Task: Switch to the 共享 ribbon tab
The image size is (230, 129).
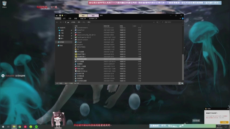Action: pyautogui.click(x=70, y=19)
